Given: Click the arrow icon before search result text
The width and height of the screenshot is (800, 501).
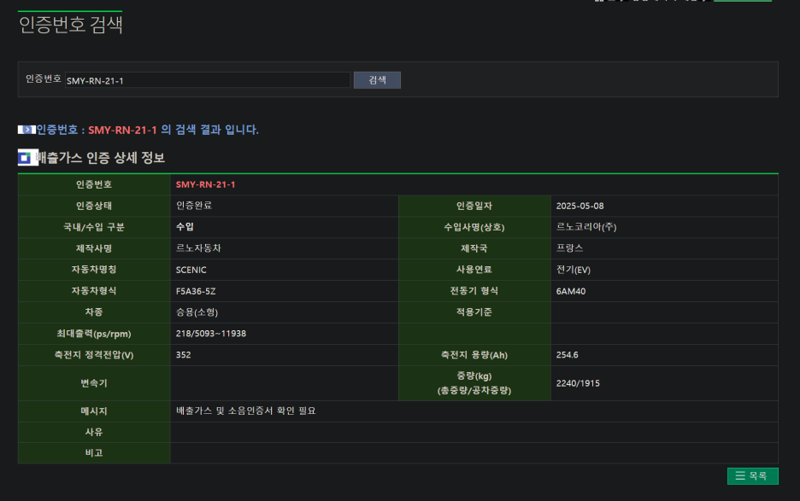Looking at the screenshot, I should (26, 130).
